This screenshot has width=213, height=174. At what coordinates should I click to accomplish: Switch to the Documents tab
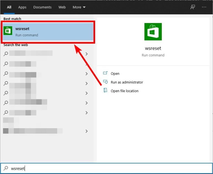(42, 7)
